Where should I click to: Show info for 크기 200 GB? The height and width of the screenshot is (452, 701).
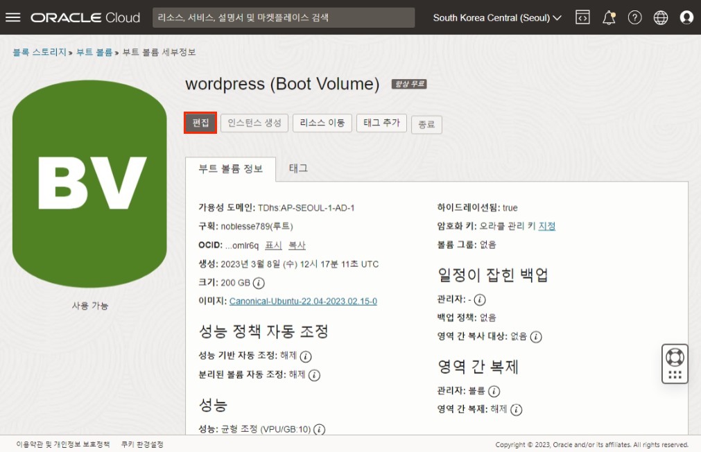coord(259,283)
